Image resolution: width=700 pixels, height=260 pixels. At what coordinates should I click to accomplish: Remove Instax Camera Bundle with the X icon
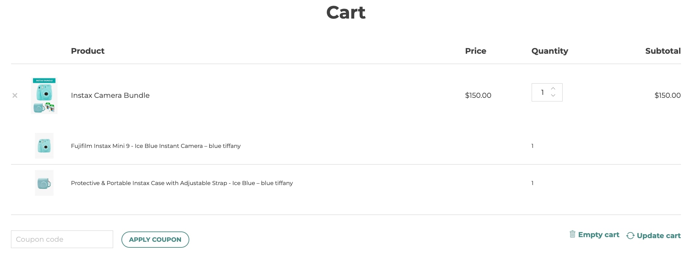[x=15, y=96]
